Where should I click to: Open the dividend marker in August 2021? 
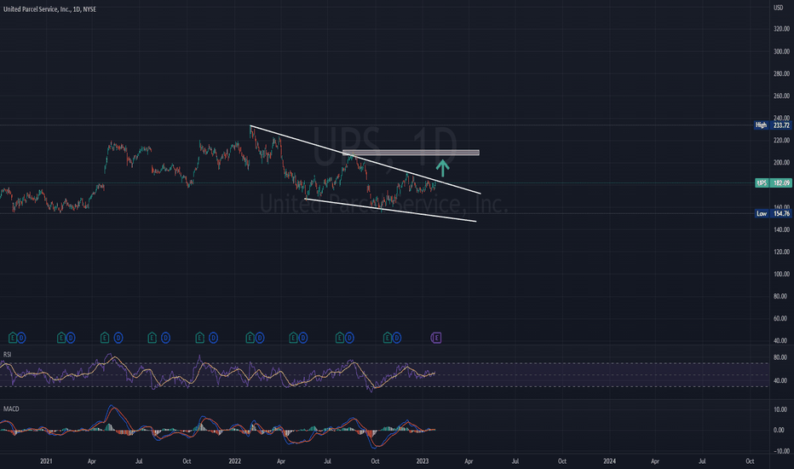165,338
